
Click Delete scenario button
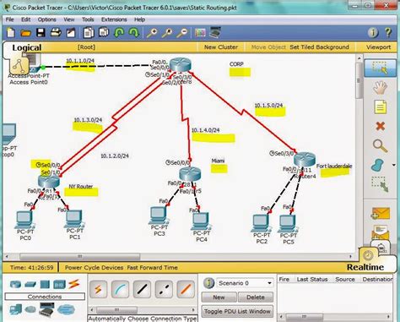point(256,297)
